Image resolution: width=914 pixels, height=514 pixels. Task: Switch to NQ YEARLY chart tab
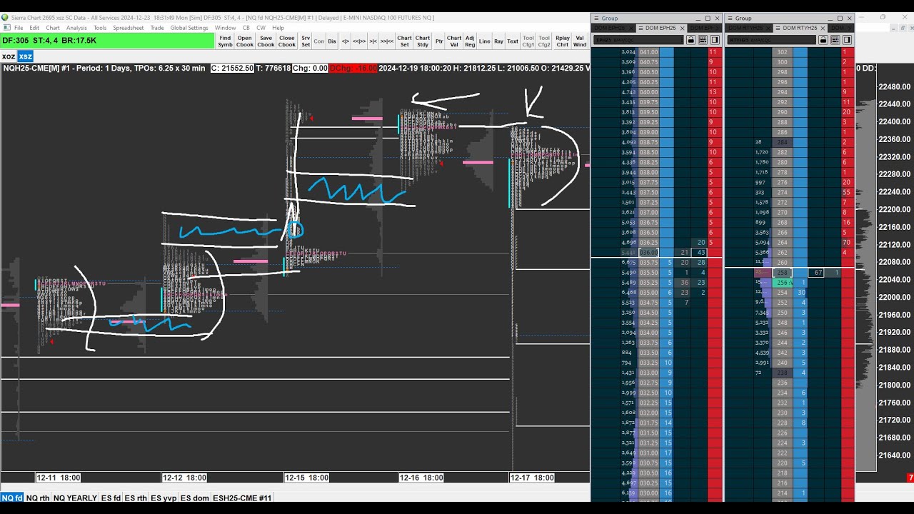(x=75, y=498)
